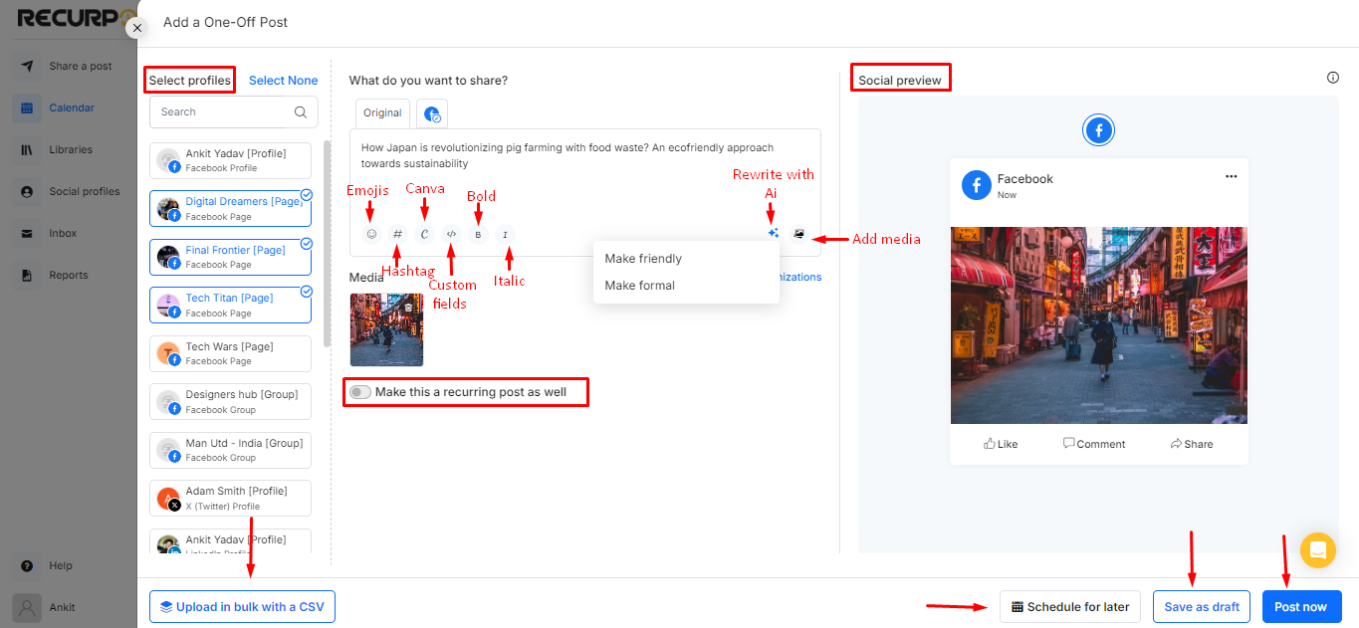This screenshot has width=1359, height=628.
Task: Switch to the Facebook customization tab
Action: [x=432, y=113]
